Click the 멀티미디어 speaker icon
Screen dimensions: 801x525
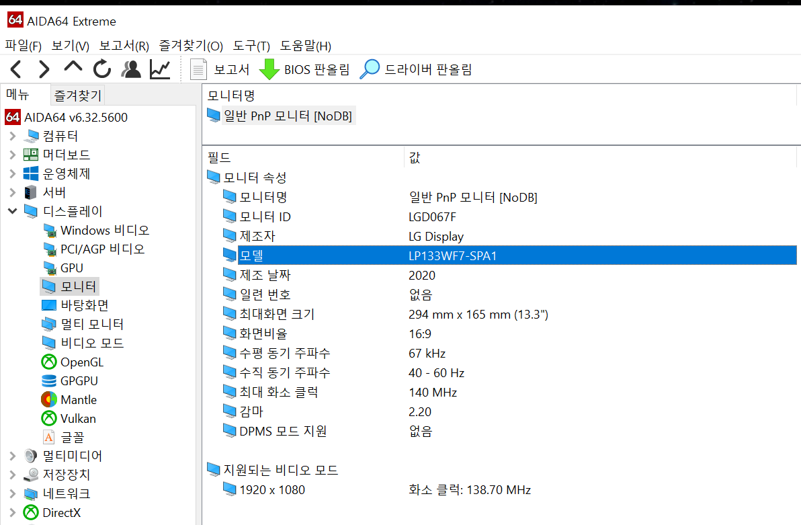[31, 456]
